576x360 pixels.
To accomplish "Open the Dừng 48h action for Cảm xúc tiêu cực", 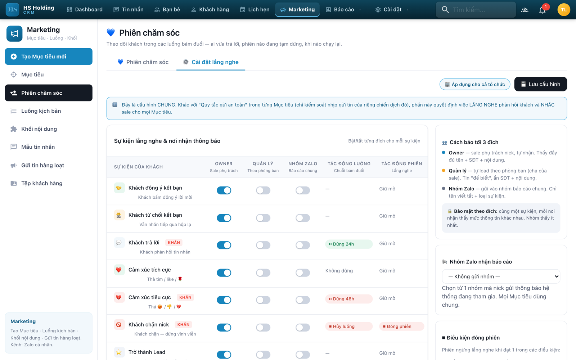I will coord(349,299).
